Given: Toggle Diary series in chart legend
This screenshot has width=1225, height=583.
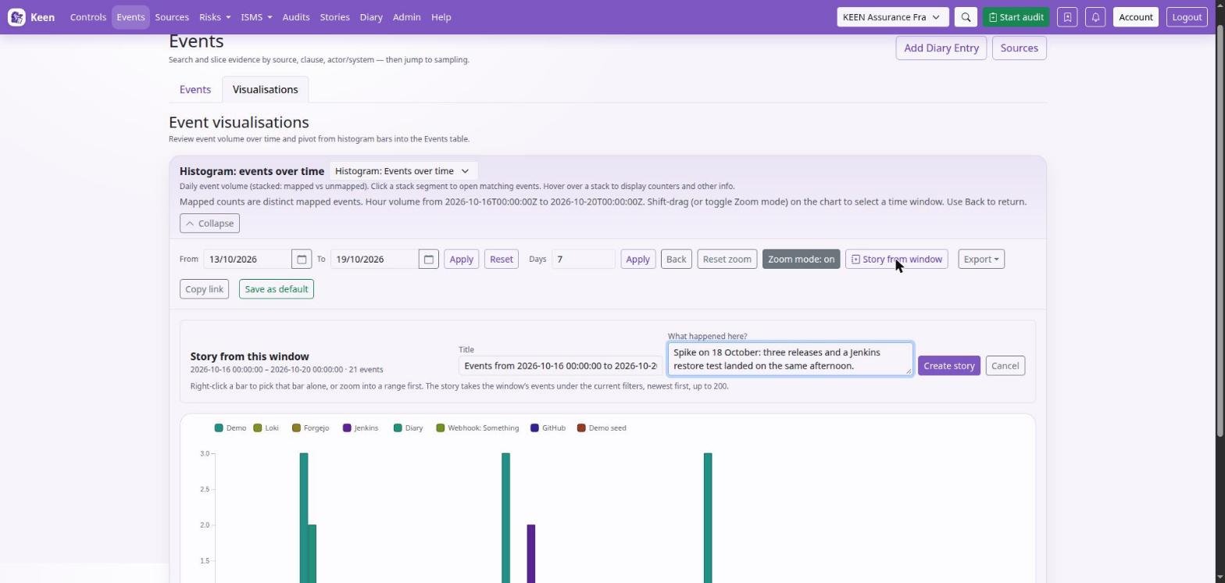Looking at the screenshot, I should pos(409,428).
